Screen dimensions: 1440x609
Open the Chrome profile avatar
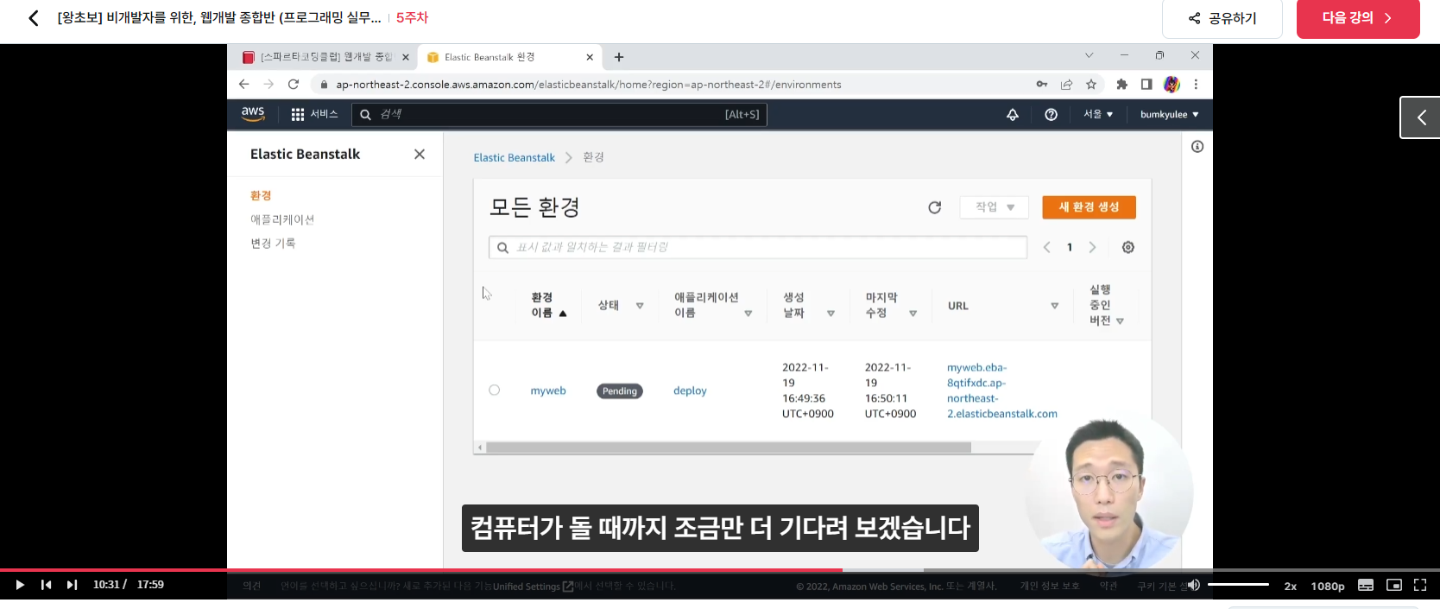1172,85
